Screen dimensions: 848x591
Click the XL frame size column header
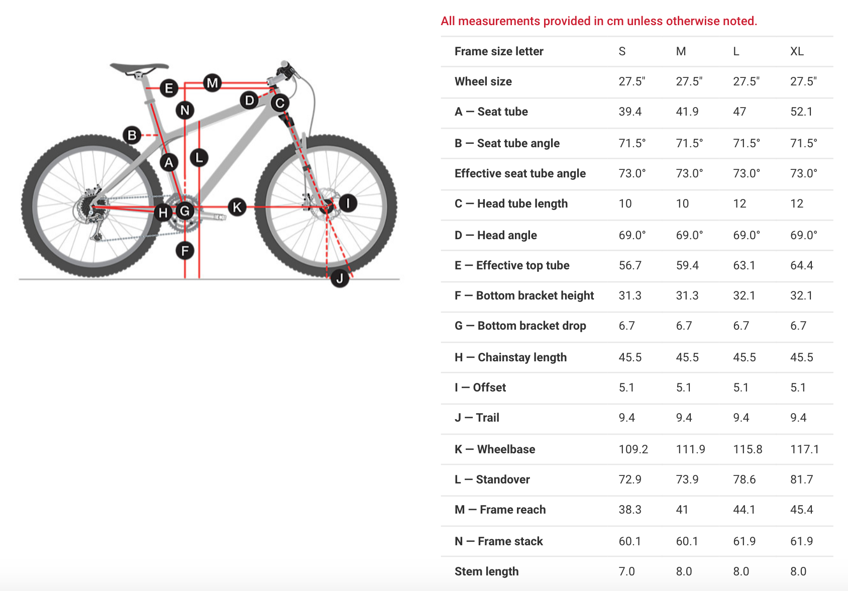(x=797, y=51)
